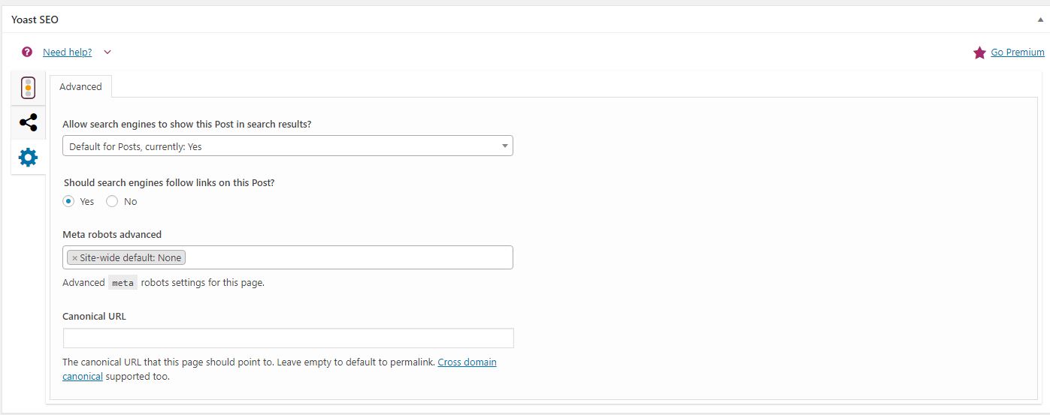Click the Yoast SEO panel title
This screenshot has width=1050, height=415.
tap(35, 20)
